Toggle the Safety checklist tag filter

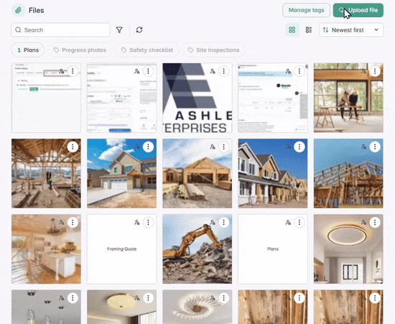tap(147, 50)
